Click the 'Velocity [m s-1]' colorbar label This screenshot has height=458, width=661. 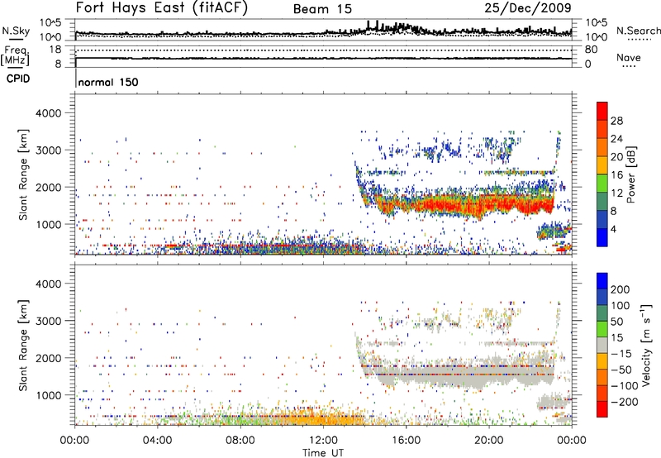(646, 345)
